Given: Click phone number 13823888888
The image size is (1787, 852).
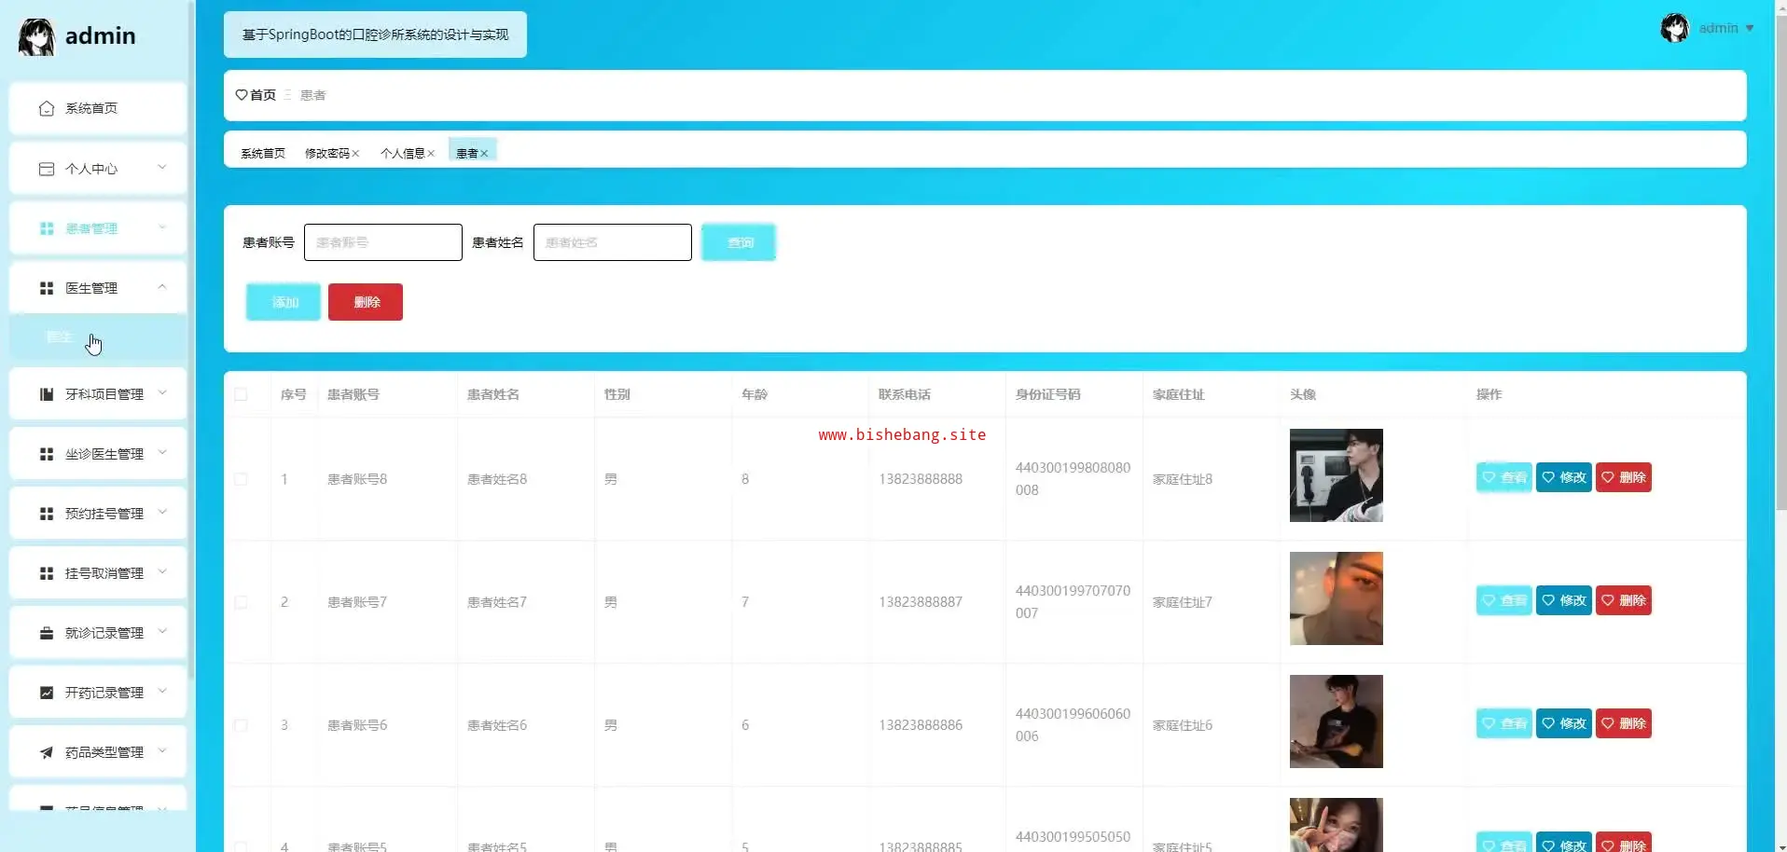Looking at the screenshot, I should pos(921,479).
